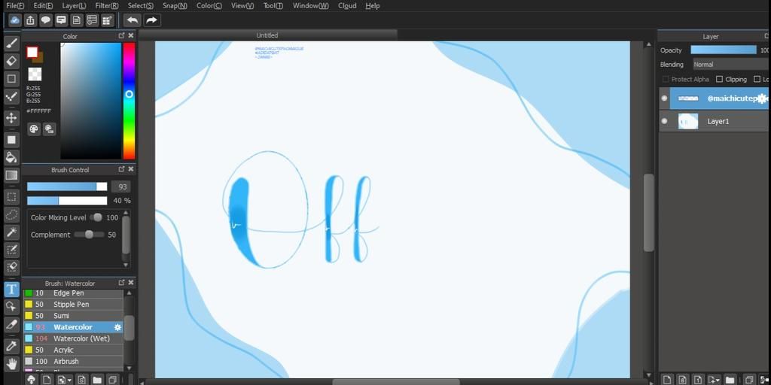Viewport: 771px width, 385px height.
Task: Click the layer Opacity slider
Action: tap(724, 50)
